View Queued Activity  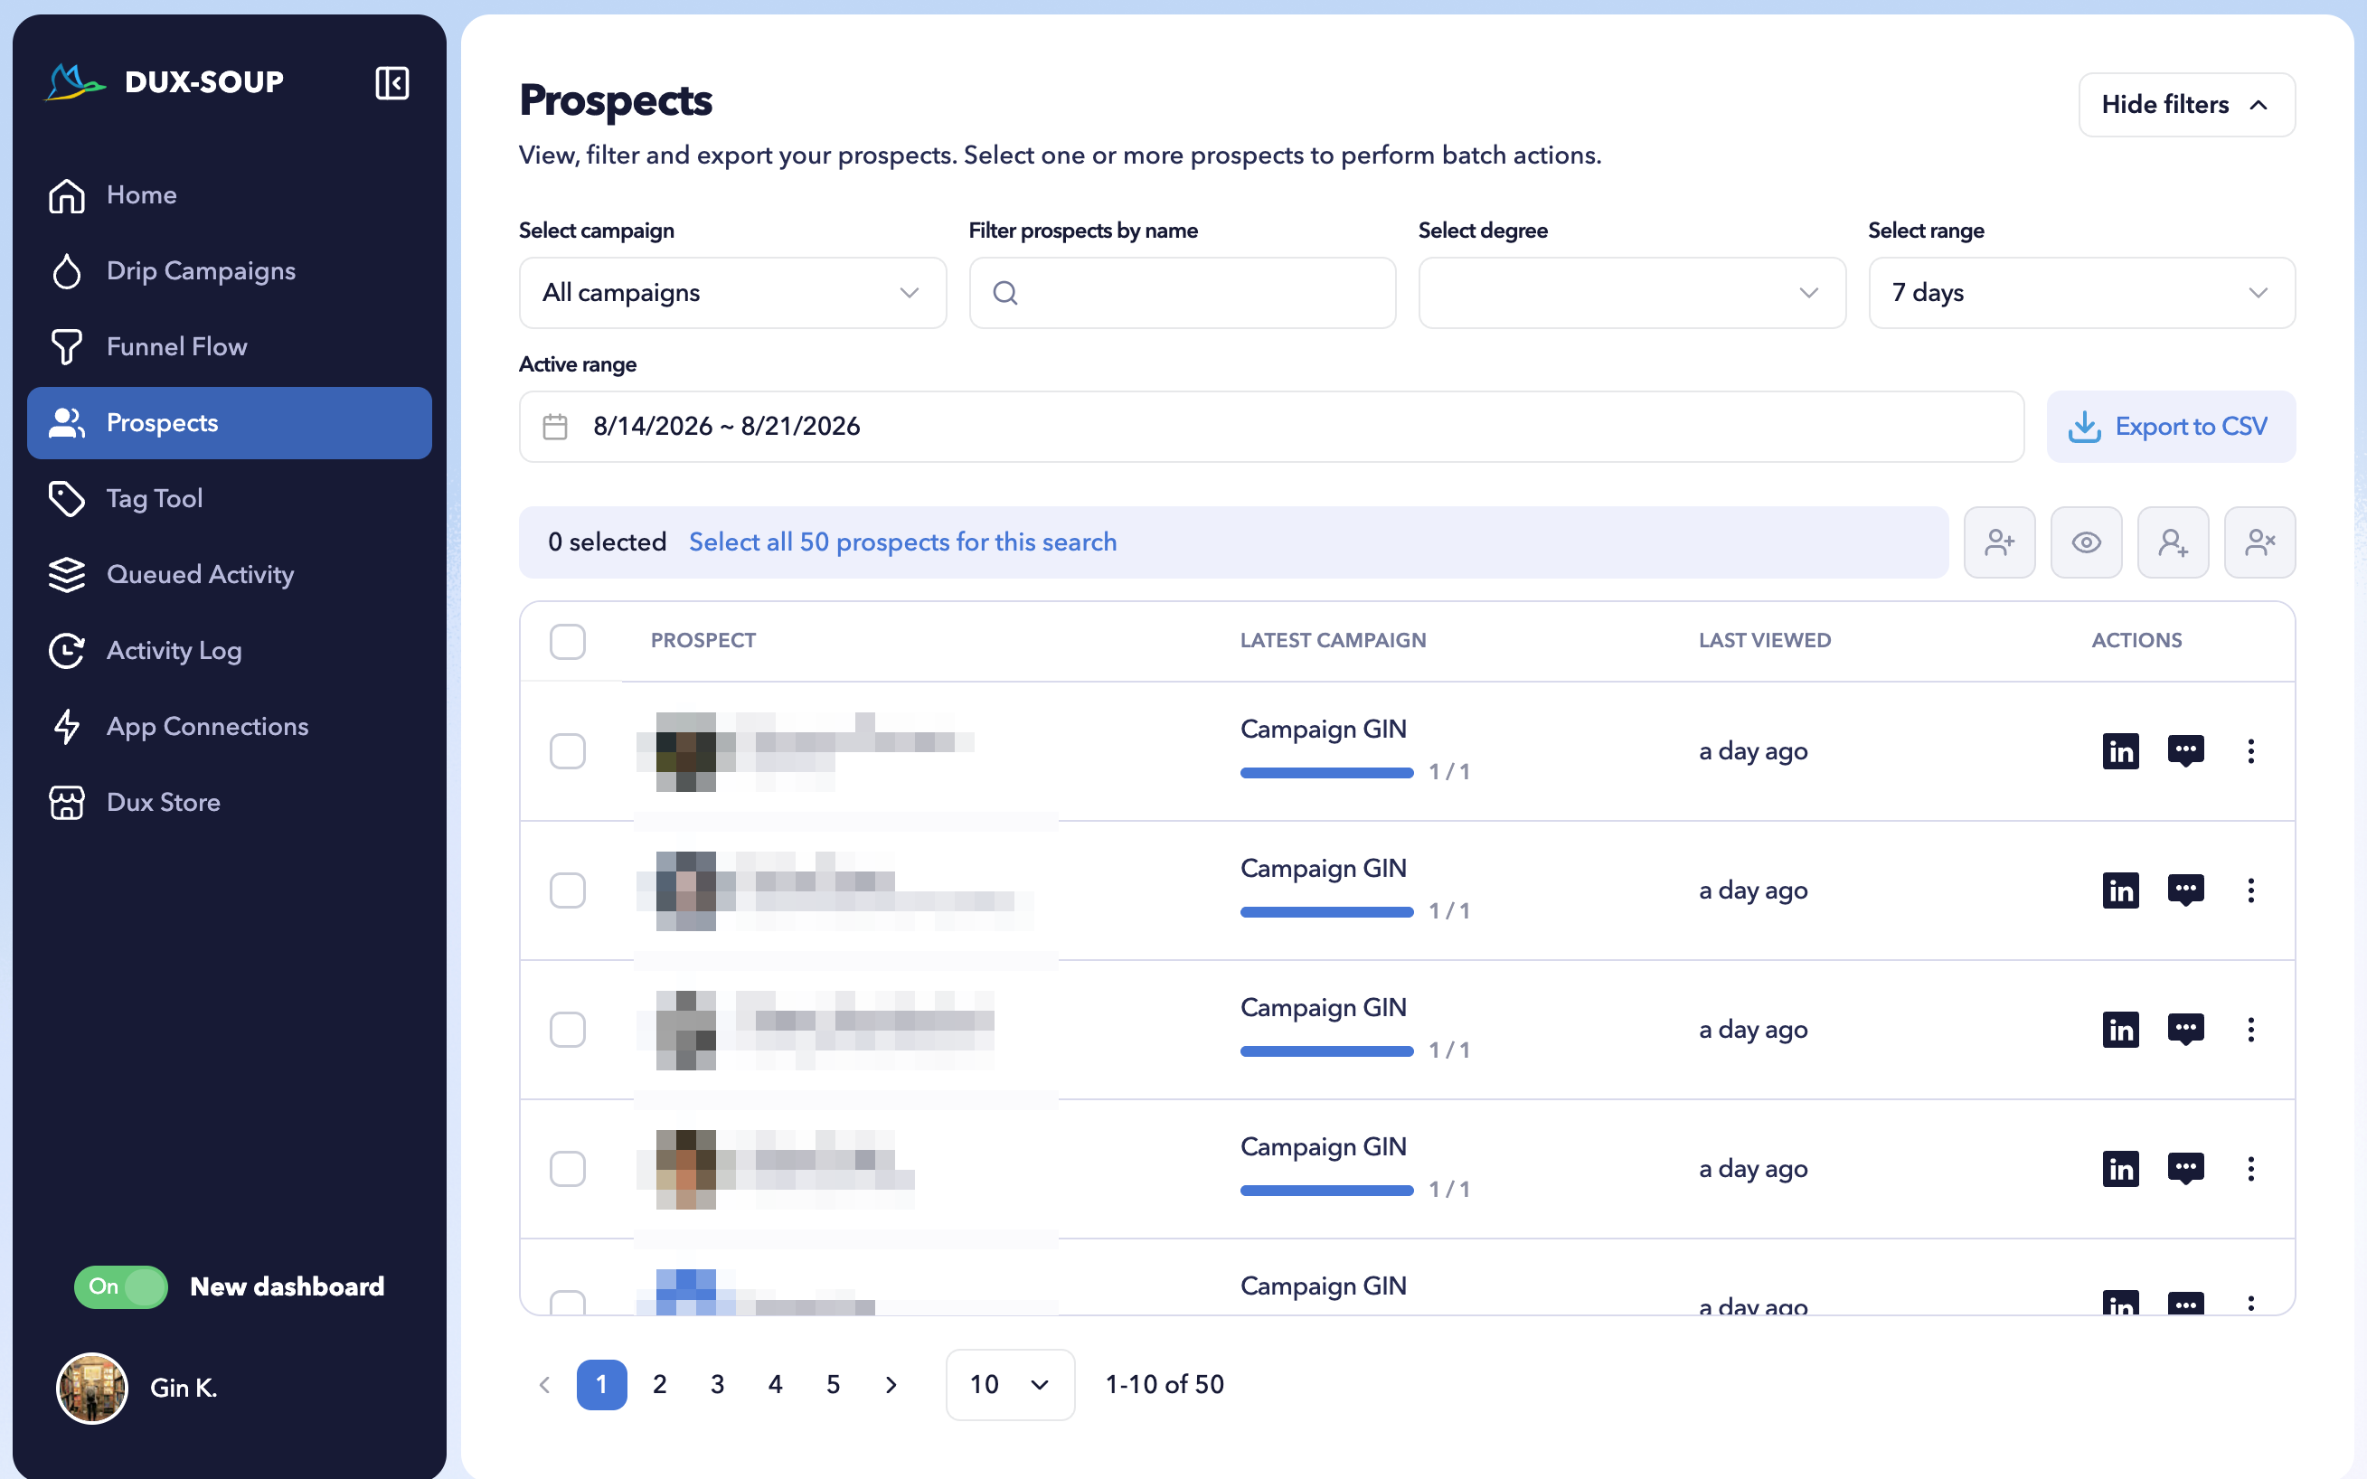click(229, 574)
